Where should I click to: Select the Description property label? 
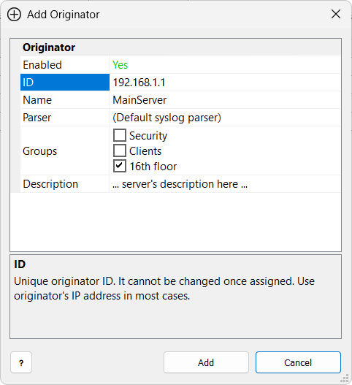point(65,184)
